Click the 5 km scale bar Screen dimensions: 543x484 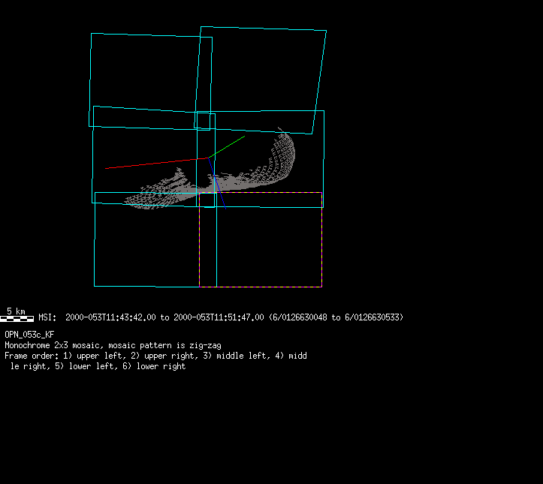[17, 318]
